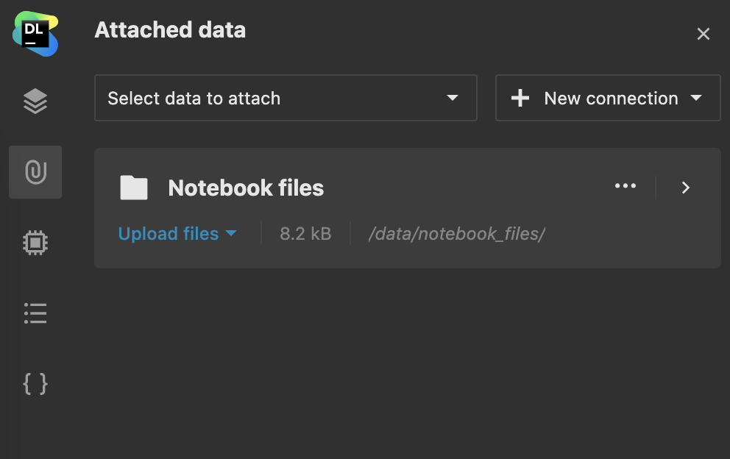Image resolution: width=730 pixels, height=459 pixels.
Task: Click the /data/notebook_files/ path text
Action: 456,234
